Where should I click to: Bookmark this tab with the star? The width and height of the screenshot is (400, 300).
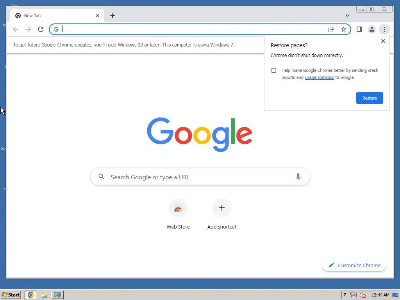coord(344,29)
